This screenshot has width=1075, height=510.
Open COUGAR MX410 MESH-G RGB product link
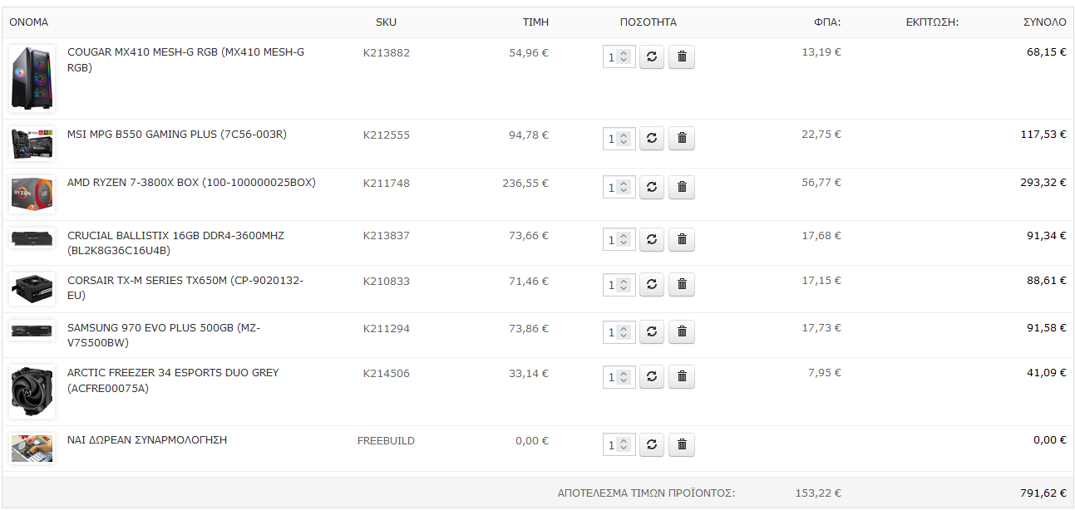[x=185, y=60]
